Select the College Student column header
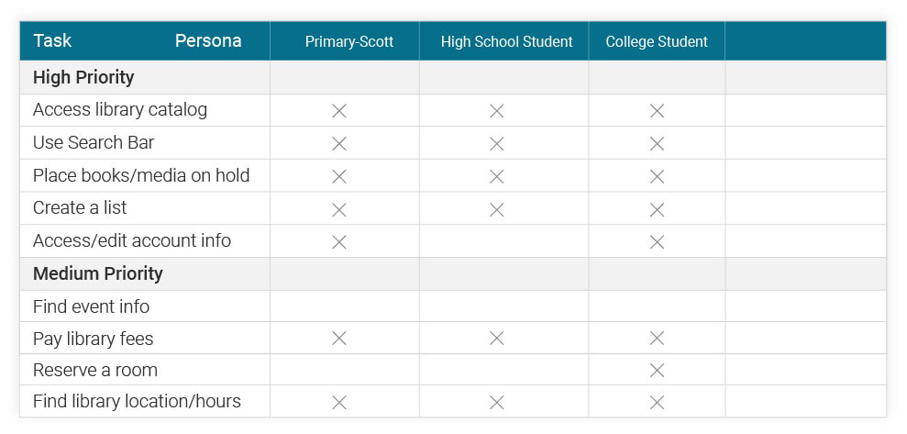This screenshot has height=434, width=907. pos(657,41)
